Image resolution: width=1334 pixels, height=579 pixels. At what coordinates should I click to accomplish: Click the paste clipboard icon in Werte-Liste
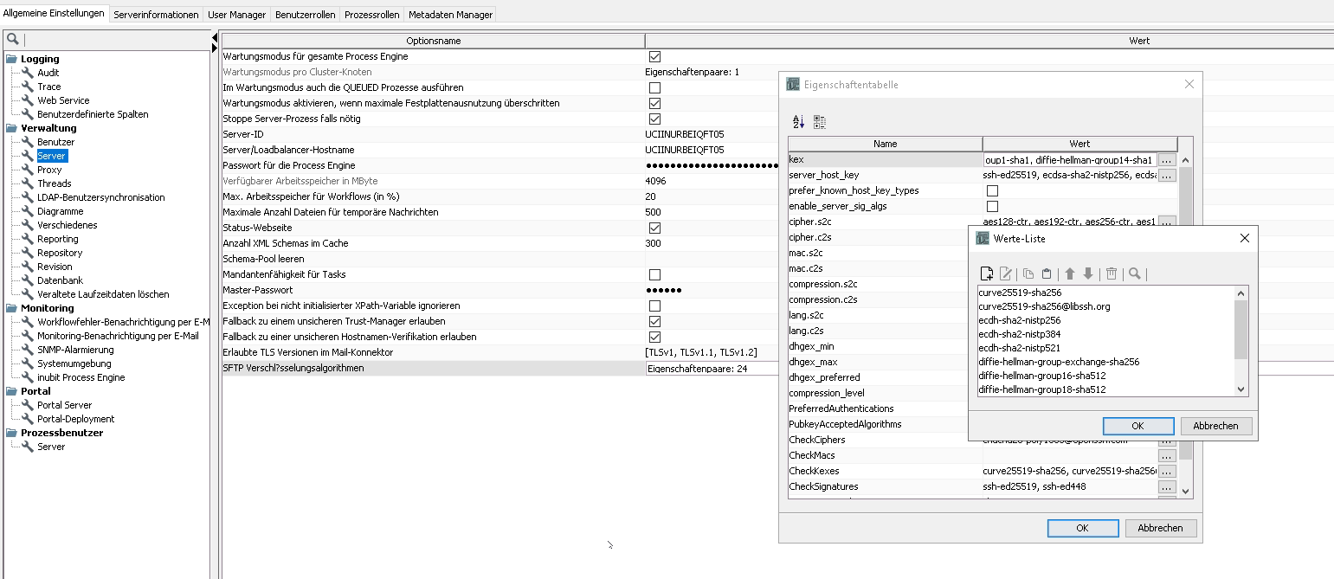tap(1047, 273)
